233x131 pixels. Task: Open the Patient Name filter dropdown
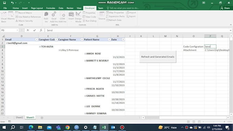coord(109,40)
